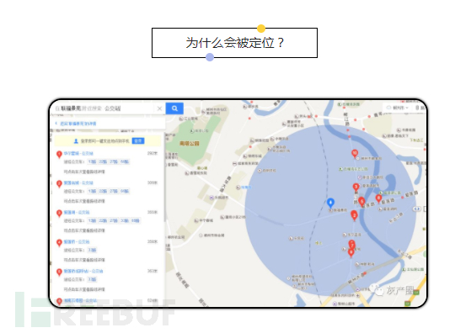Open the fourth bus stop result title

click(x=77, y=241)
